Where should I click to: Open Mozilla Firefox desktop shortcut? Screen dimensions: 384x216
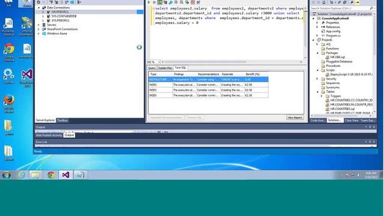click(x=9, y=104)
